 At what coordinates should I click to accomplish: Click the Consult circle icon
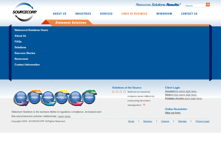pos(21,97)
